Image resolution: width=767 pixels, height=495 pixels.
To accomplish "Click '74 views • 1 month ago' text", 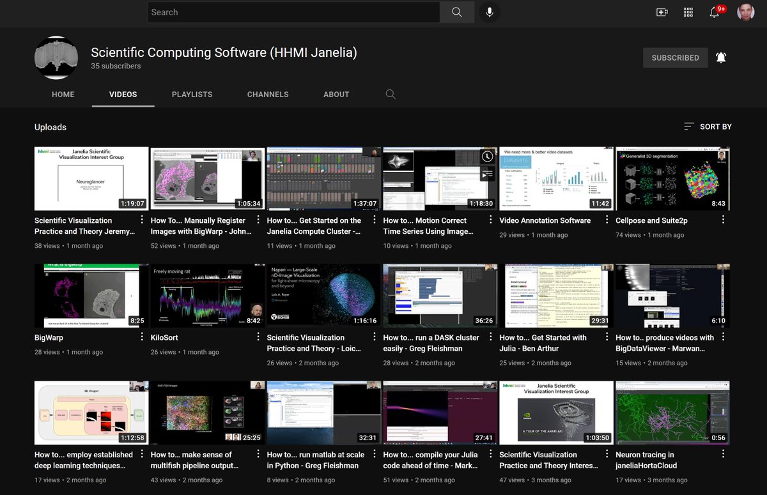I will 651,235.
